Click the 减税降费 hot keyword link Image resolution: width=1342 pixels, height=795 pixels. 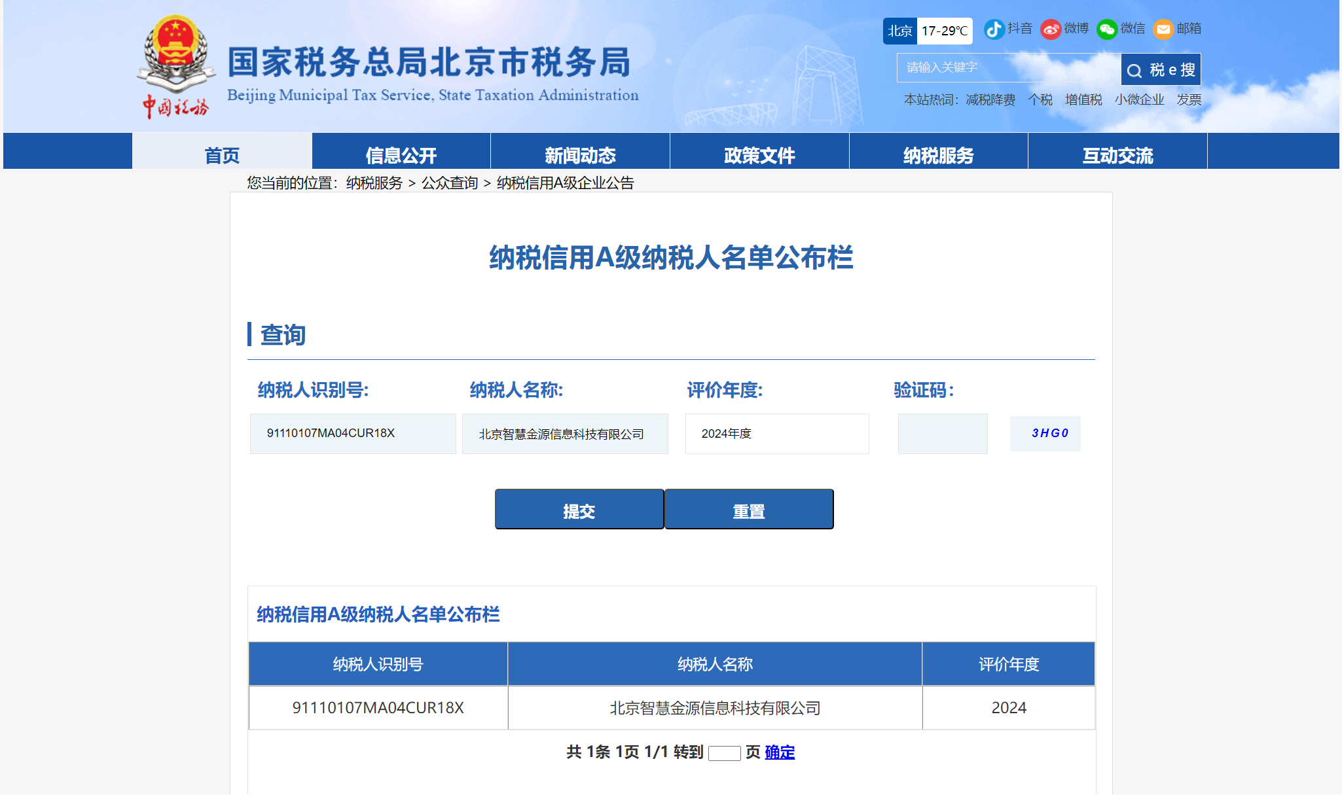pos(990,99)
